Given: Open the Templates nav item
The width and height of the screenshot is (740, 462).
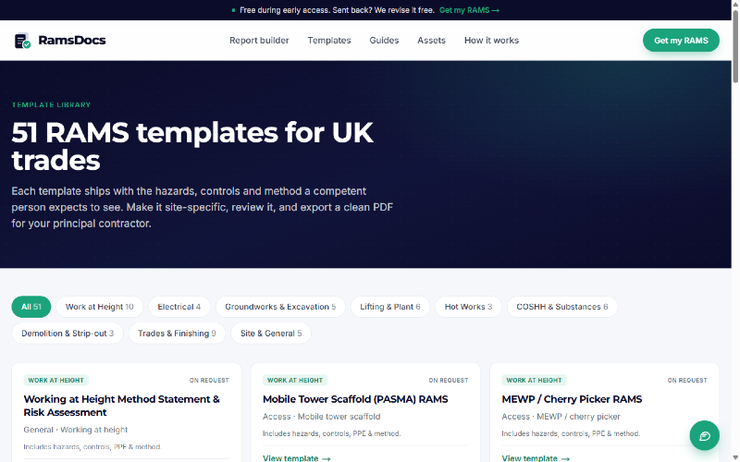Looking at the screenshot, I should pos(329,41).
